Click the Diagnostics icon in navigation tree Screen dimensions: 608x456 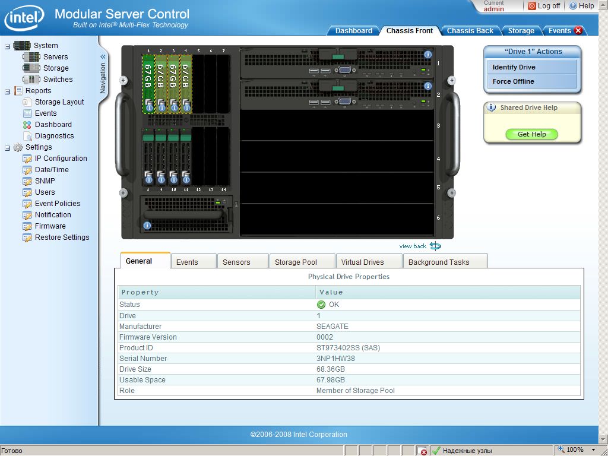(x=27, y=136)
